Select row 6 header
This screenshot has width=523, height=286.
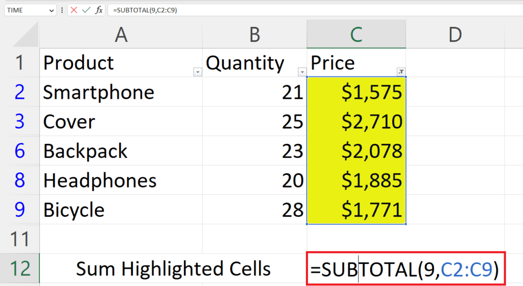coord(20,150)
